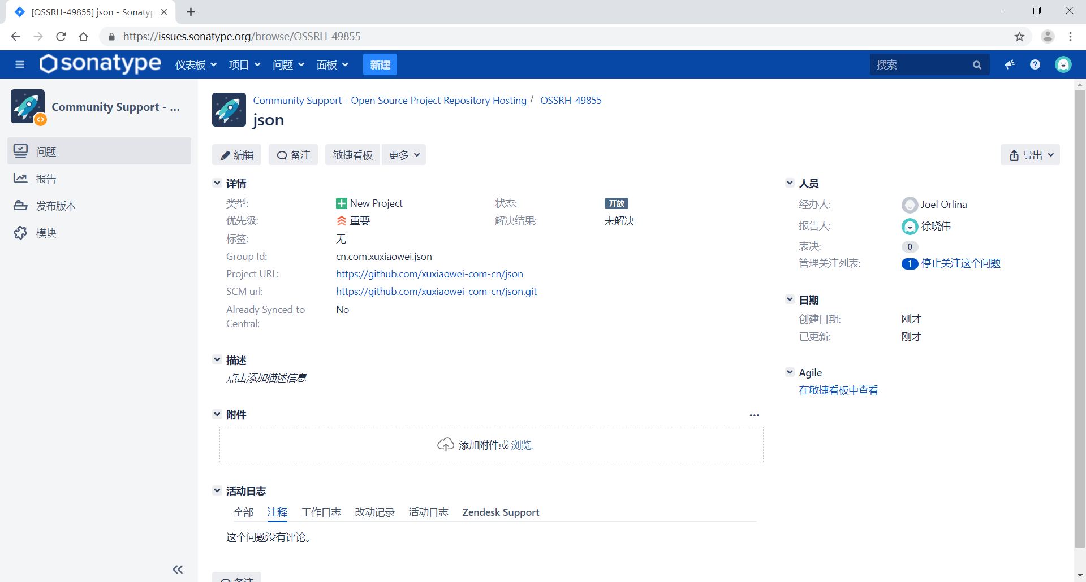
Task: Click the 敏捷看板 agile board button
Action: pos(353,155)
